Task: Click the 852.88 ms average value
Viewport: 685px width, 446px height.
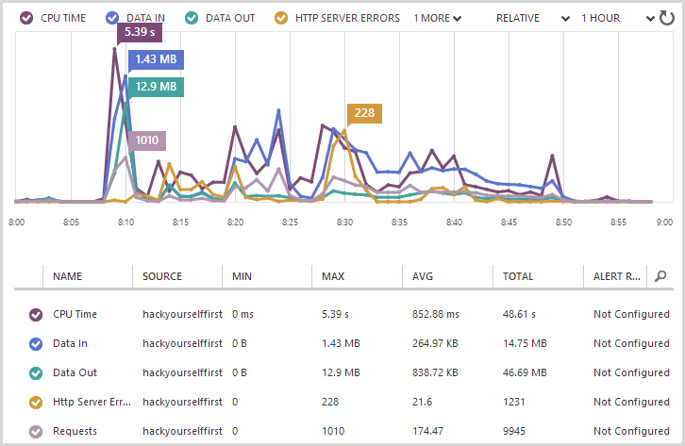Action: click(x=436, y=314)
